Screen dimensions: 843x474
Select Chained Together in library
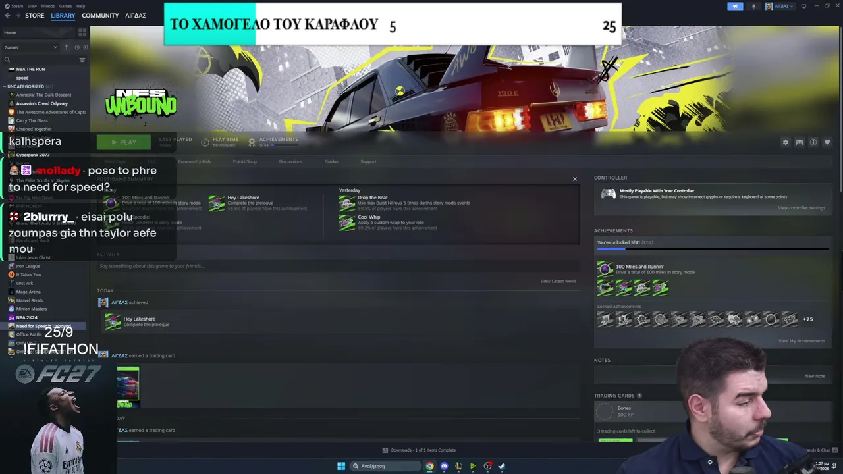pos(34,129)
